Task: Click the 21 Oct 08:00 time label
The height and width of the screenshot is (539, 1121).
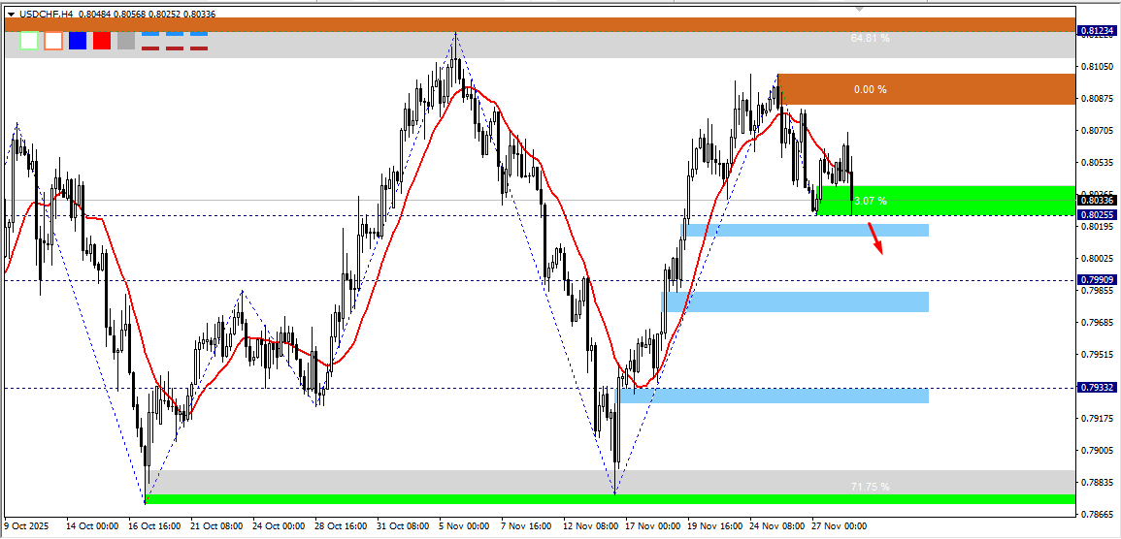Action: (215, 526)
